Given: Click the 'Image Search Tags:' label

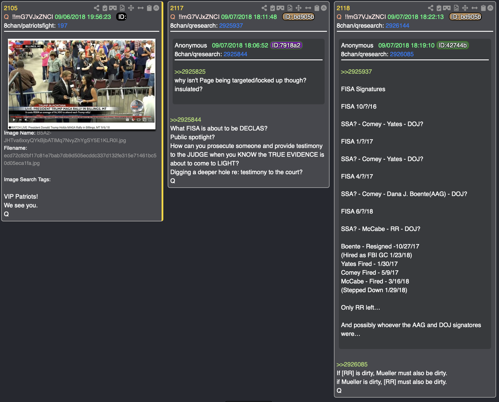Looking at the screenshot, I should click(27, 179).
